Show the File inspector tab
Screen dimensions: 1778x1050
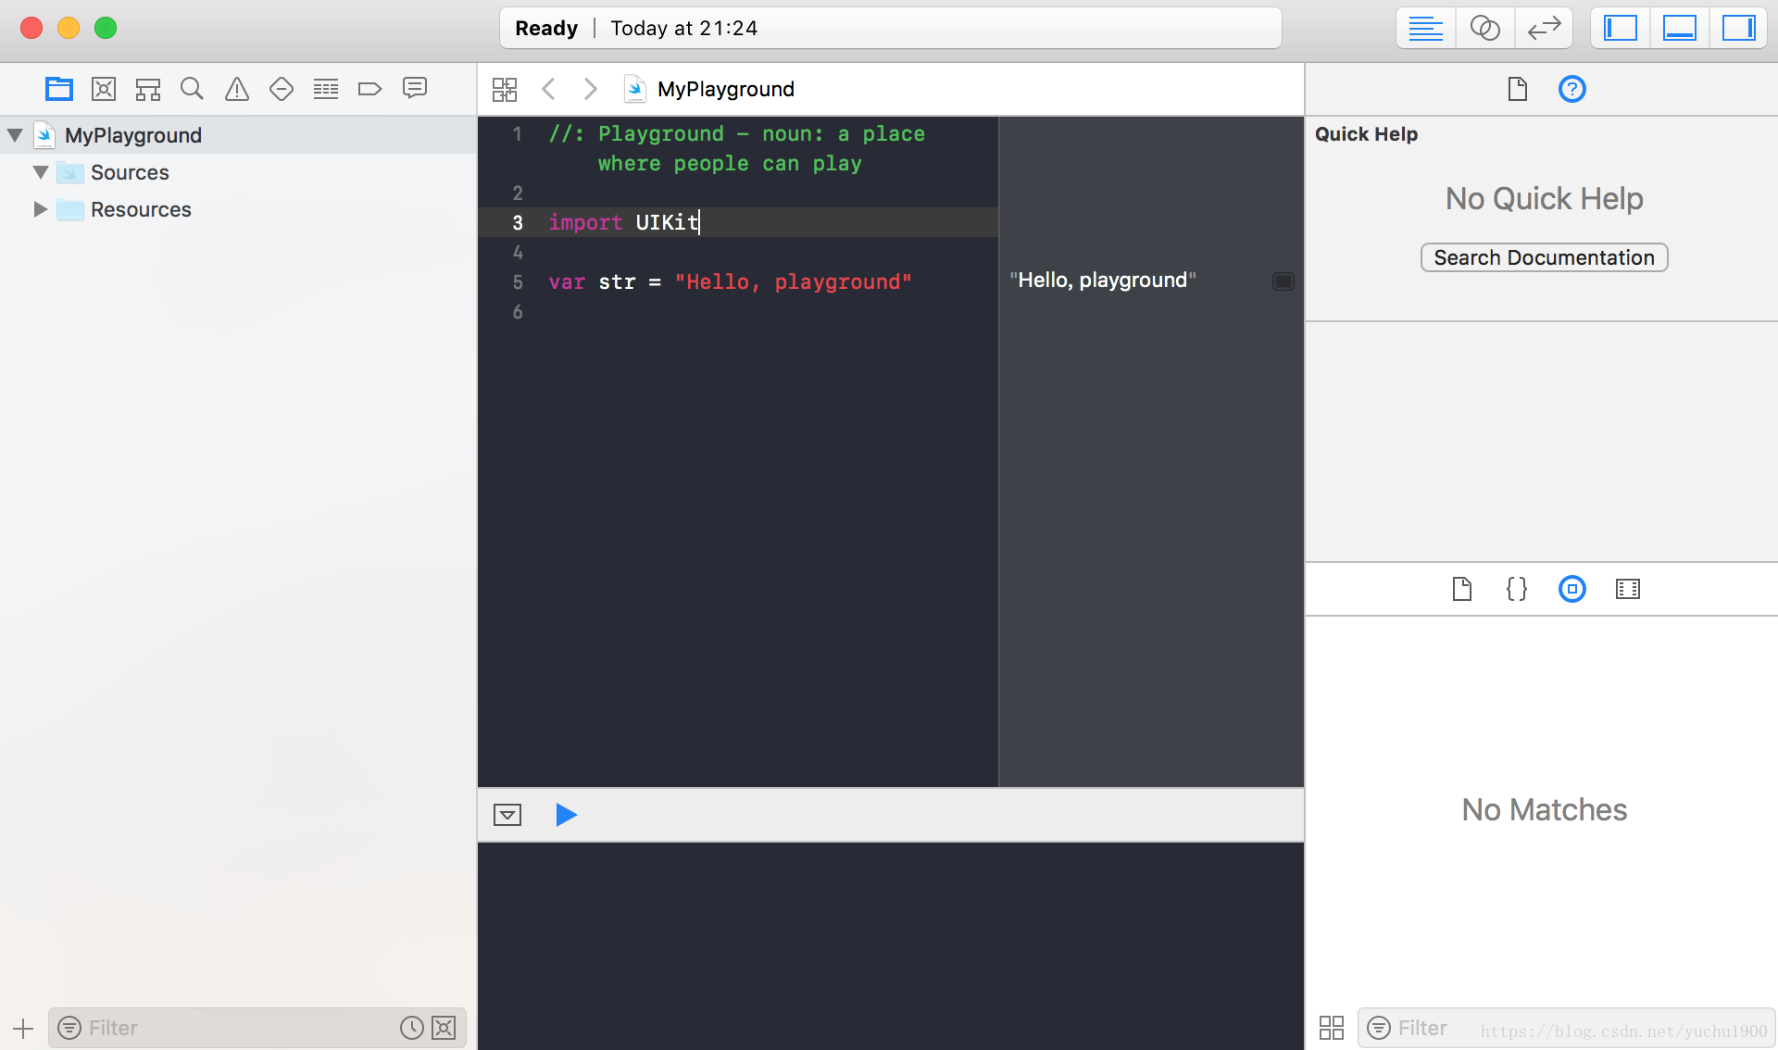tap(1517, 89)
